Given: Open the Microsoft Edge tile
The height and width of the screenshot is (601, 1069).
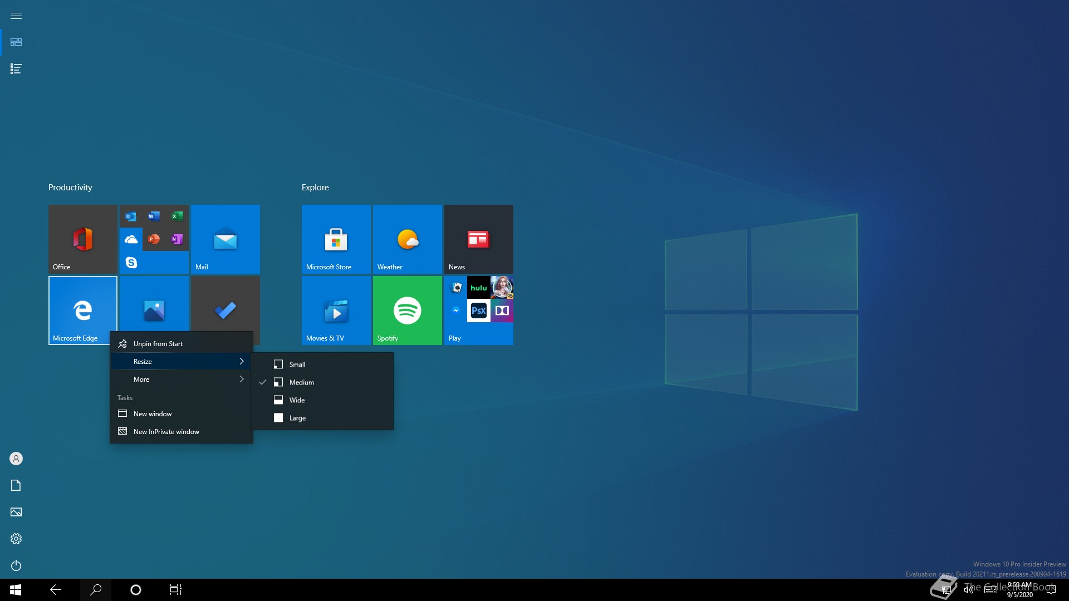Looking at the screenshot, I should point(83,311).
